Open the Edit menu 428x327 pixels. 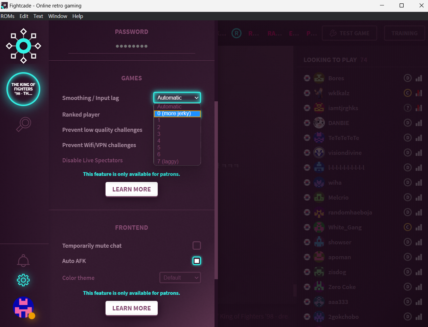pos(24,16)
